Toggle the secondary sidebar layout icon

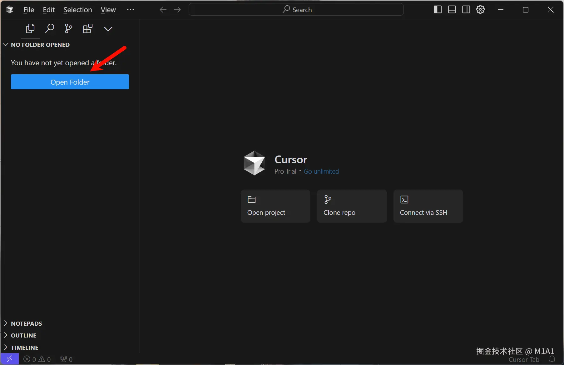coord(466,10)
